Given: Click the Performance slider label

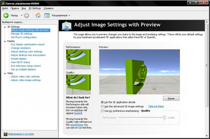Looking at the screenshot, I should [109, 118].
